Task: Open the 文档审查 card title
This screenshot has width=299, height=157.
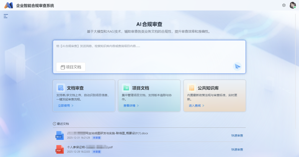Action: point(75,88)
